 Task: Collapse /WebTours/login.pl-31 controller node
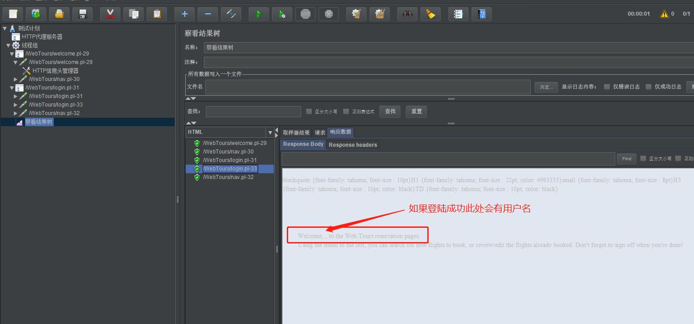(x=12, y=88)
